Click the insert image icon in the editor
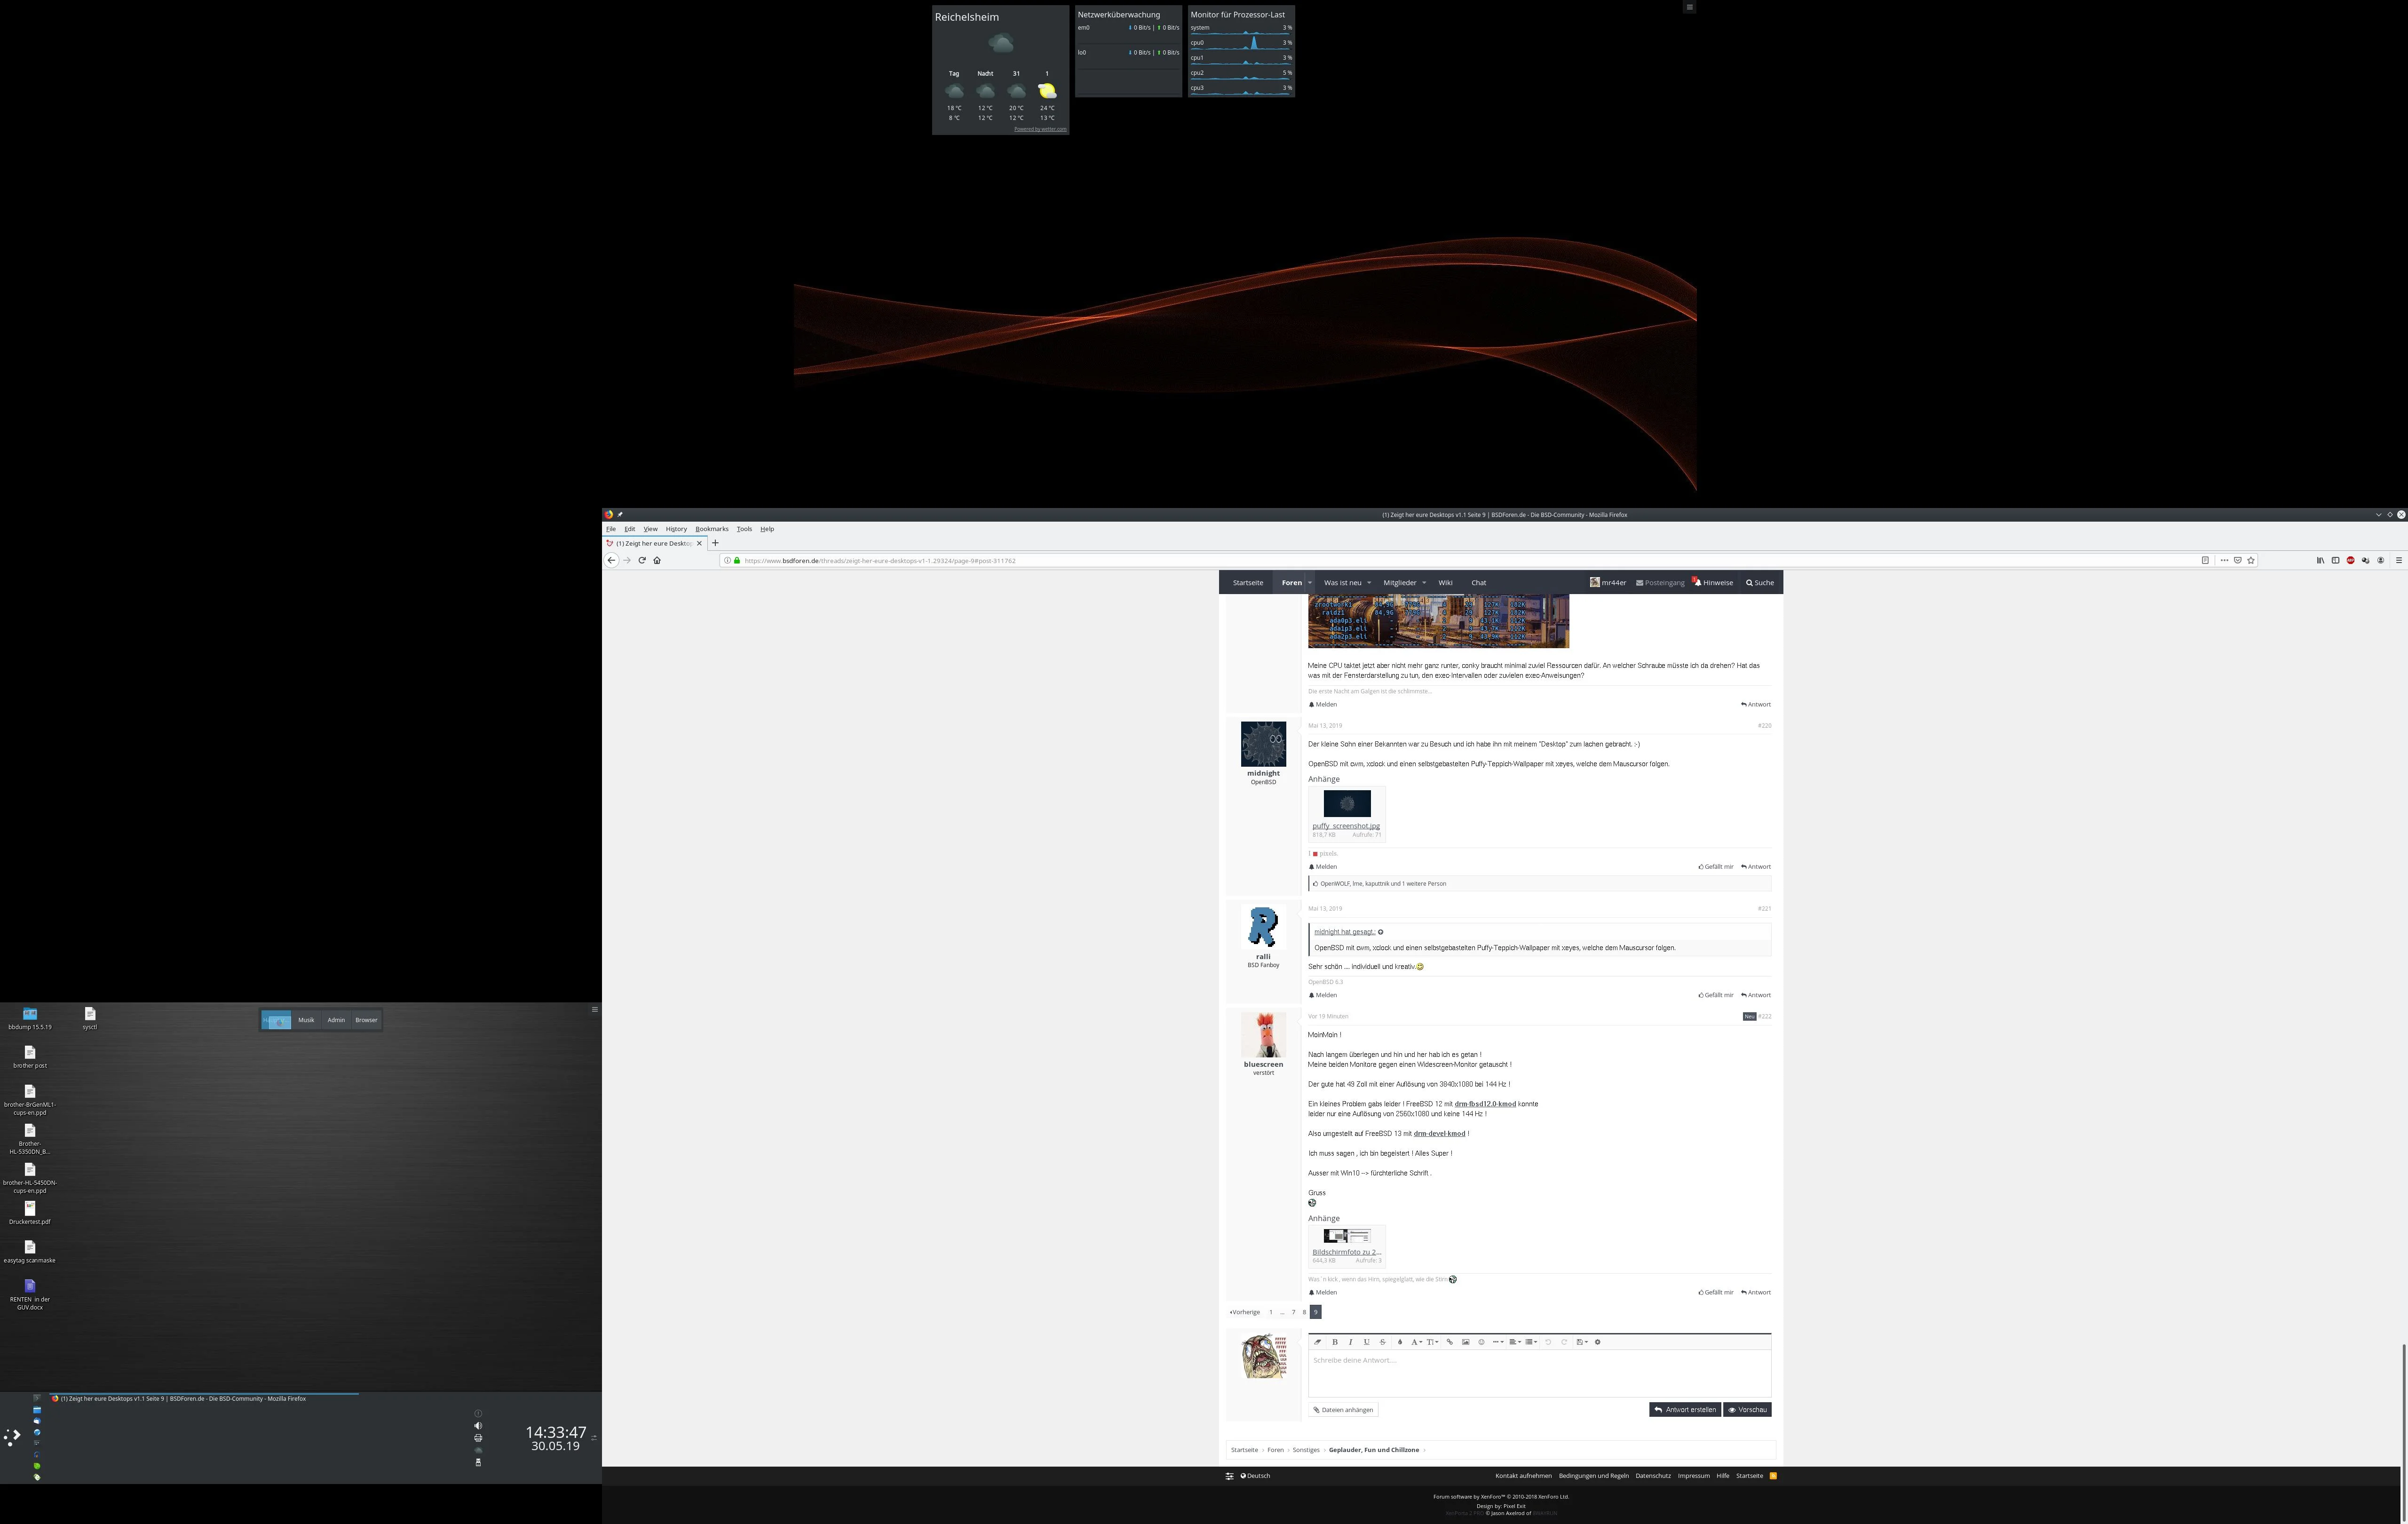Image resolution: width=2408 pixels, height=1524 pixels. click(x=1466, y=1342)
